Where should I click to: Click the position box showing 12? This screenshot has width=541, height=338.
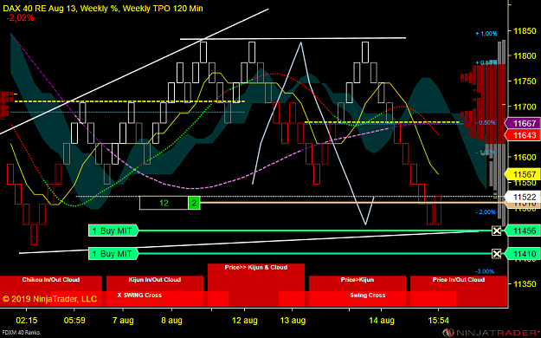pos(164,203)
